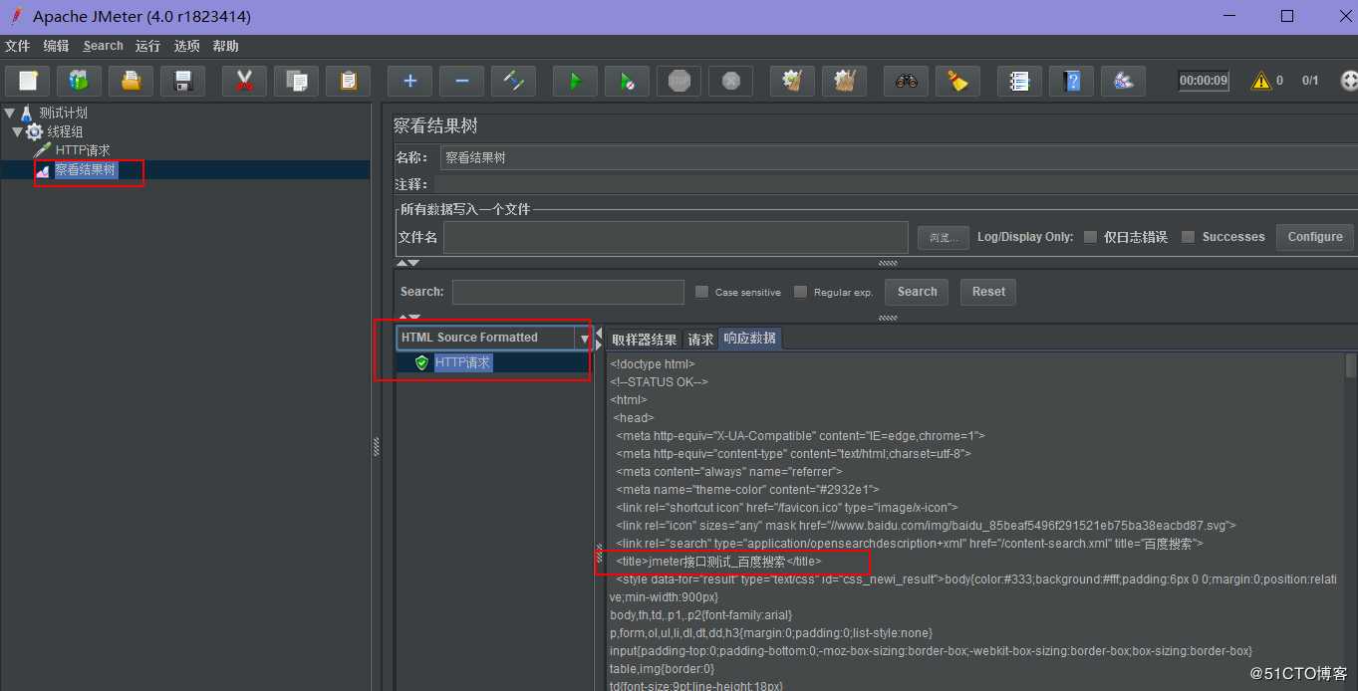This screenshot has width=1358, height=691.
Task: Click the Search button
Action: coord(917,292)
